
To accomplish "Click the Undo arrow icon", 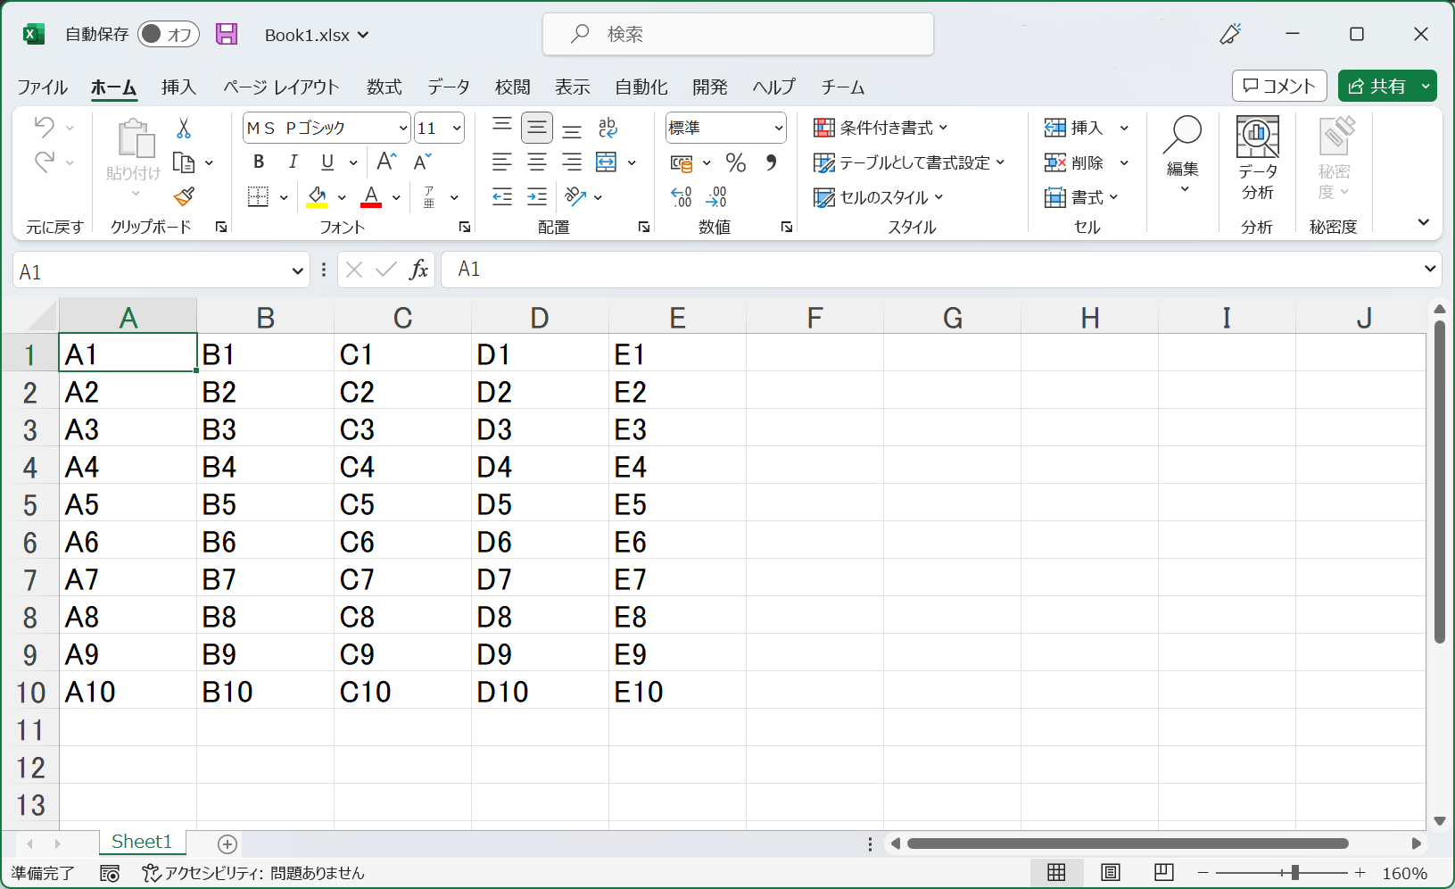I will click(x=44, y=127).
